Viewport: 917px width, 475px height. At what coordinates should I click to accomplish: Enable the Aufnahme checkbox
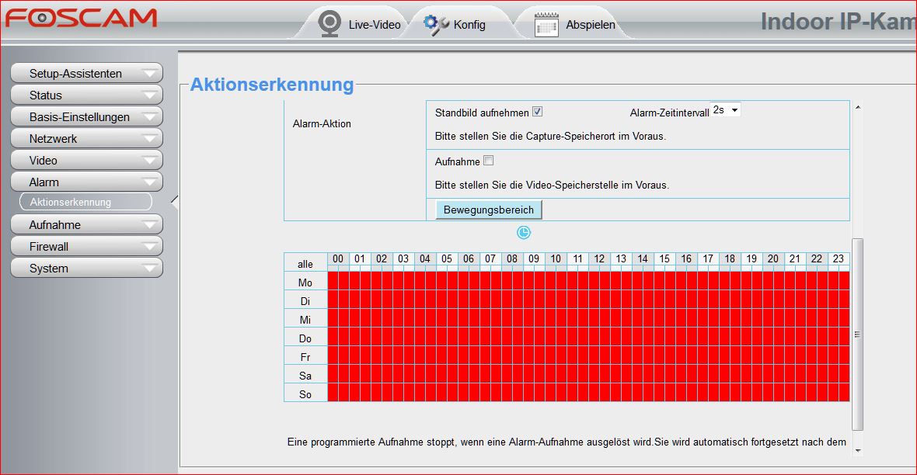coord(488,161)
